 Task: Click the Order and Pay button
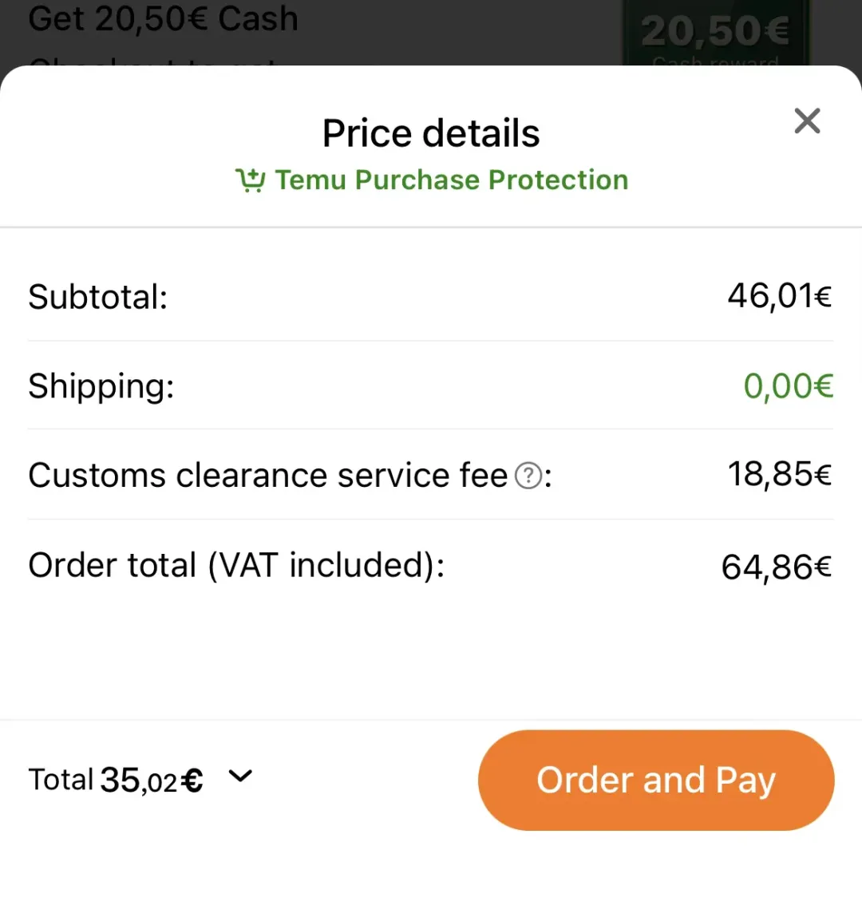point(656,780)
